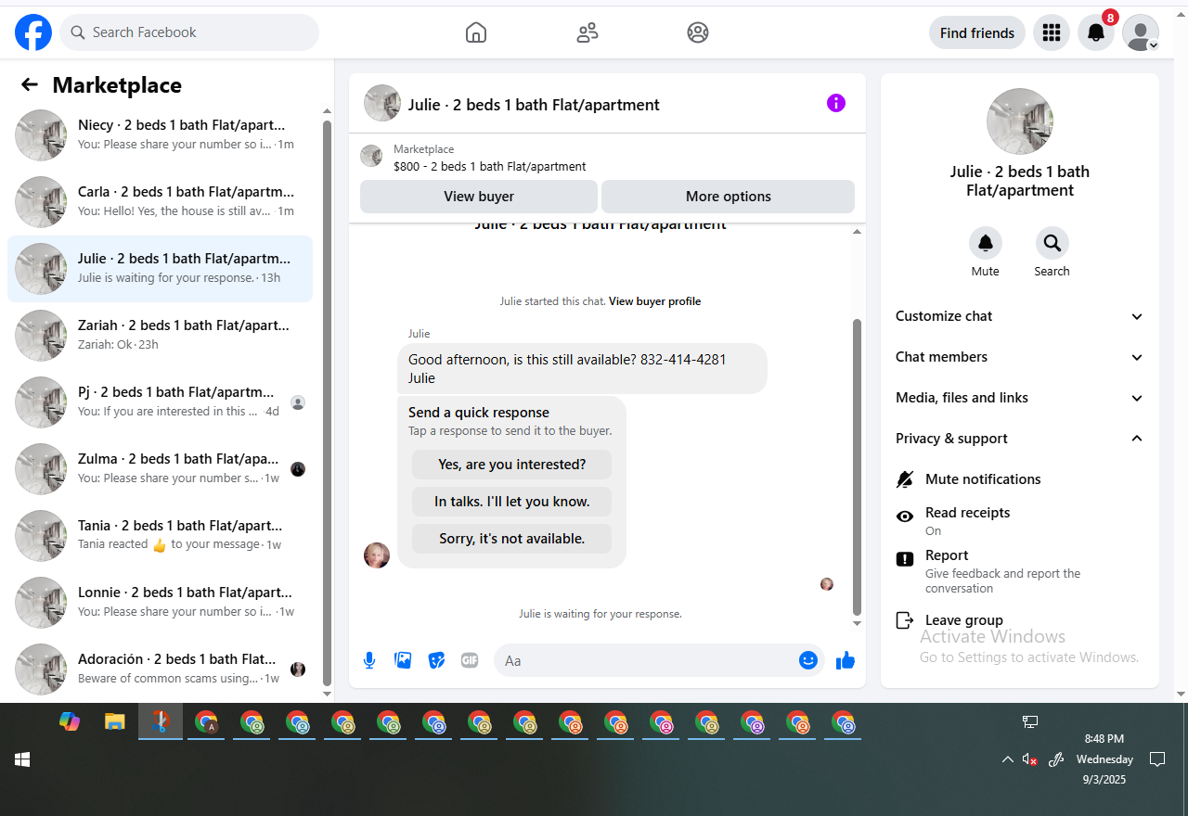Click the muted volume tray icon
Image resolution: width=1188 pixels, height=816 pixels.
(x=1029, y=759)
